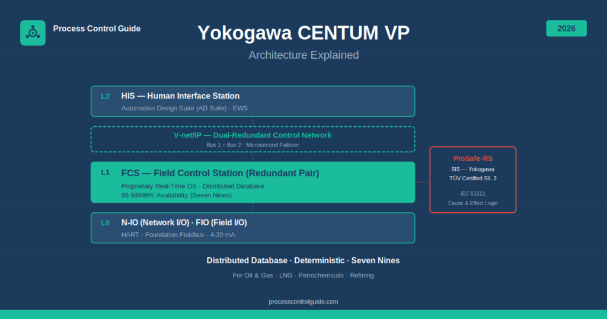Click the Architecture Explained subtitle

point(303,55)
